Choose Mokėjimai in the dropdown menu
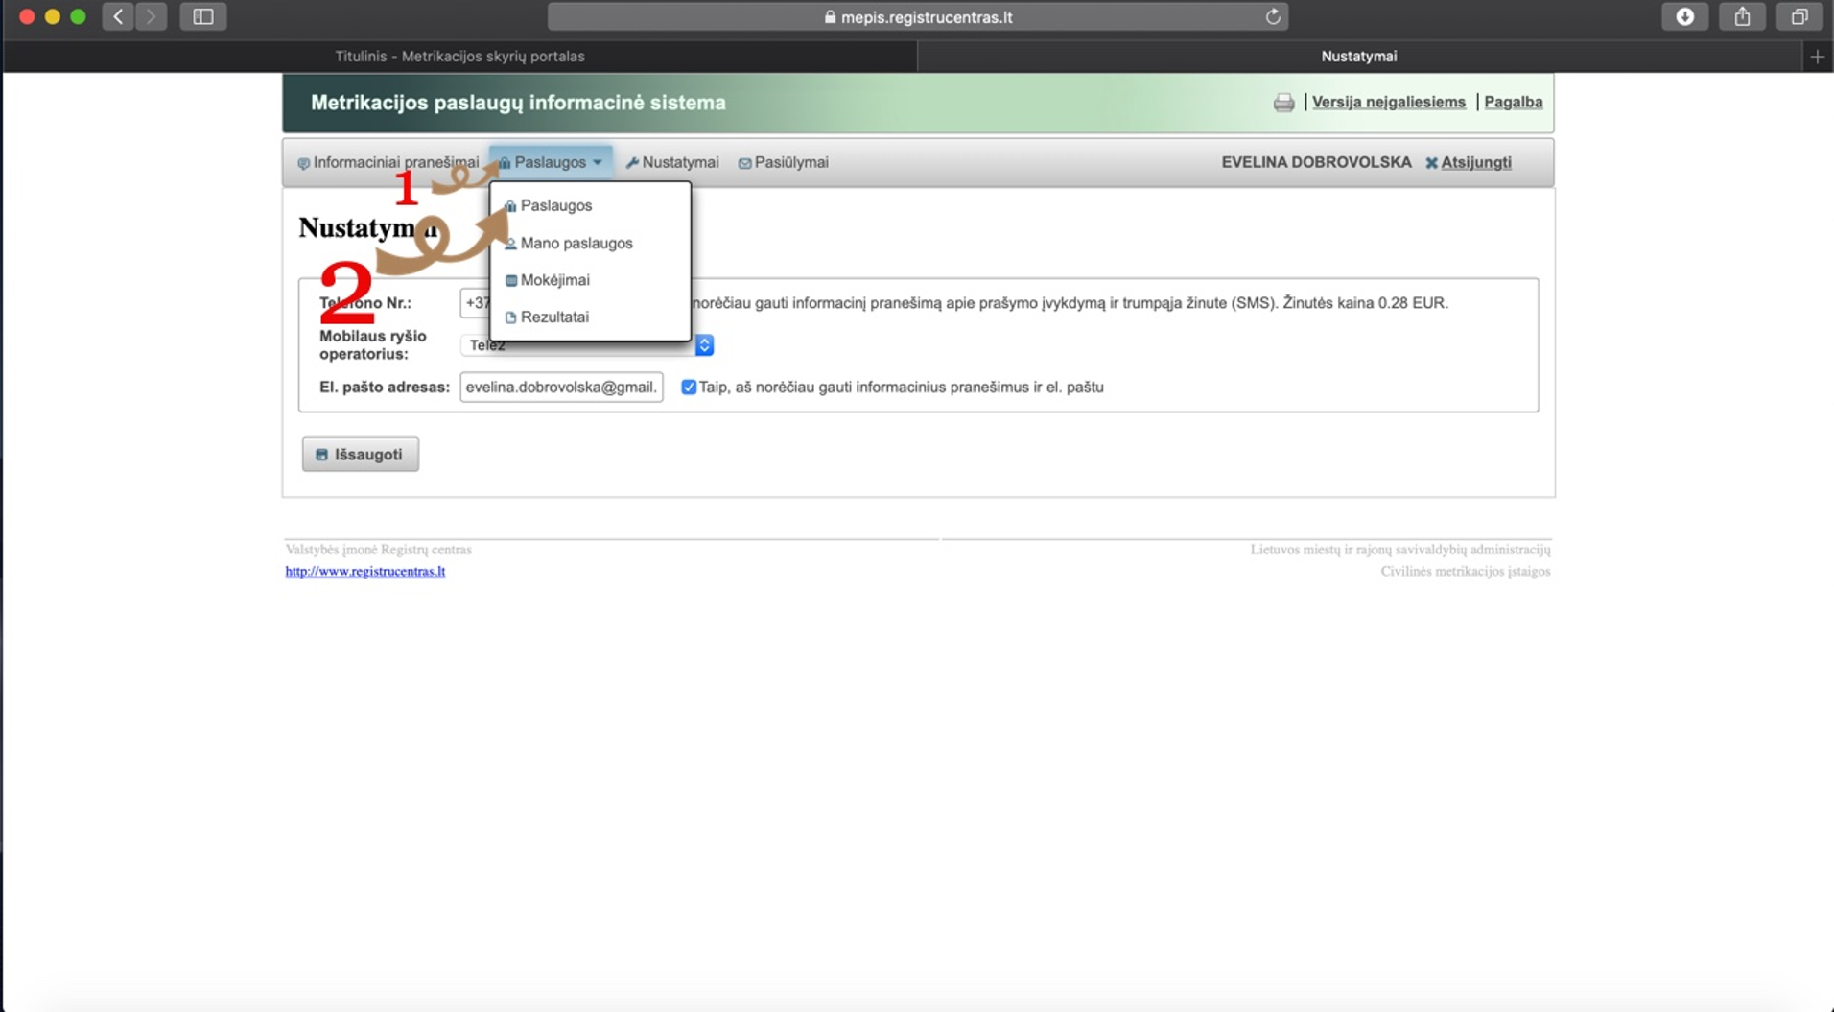Image resolution: width=1834 pixels, height=1012 pixels. tap(554, 280)
